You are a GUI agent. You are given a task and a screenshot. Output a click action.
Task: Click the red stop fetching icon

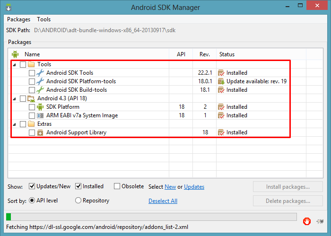coord(307,221)
